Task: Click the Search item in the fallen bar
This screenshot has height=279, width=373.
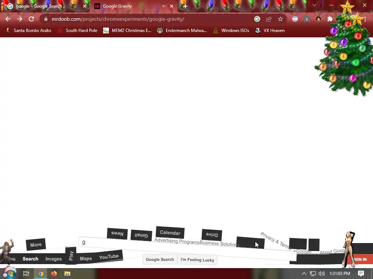Action: (x=31, y=259)
